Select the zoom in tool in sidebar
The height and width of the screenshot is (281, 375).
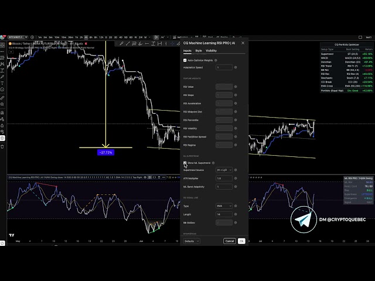coord(2,104)
